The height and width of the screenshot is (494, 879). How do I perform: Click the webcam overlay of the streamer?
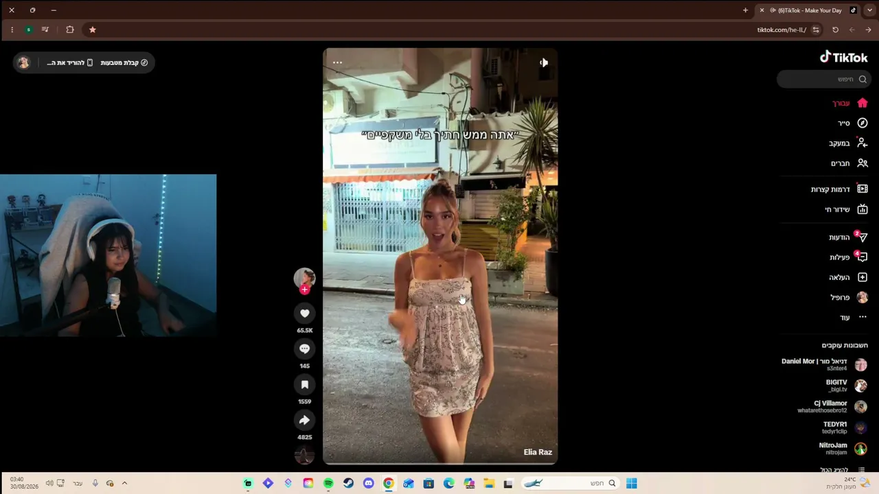point(108,255)
